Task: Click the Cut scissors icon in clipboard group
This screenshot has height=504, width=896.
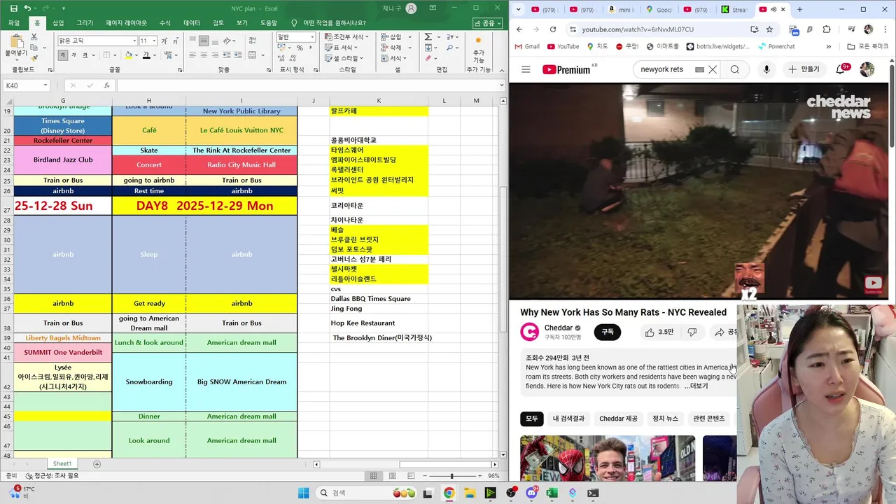Action: tap(34, 36)
